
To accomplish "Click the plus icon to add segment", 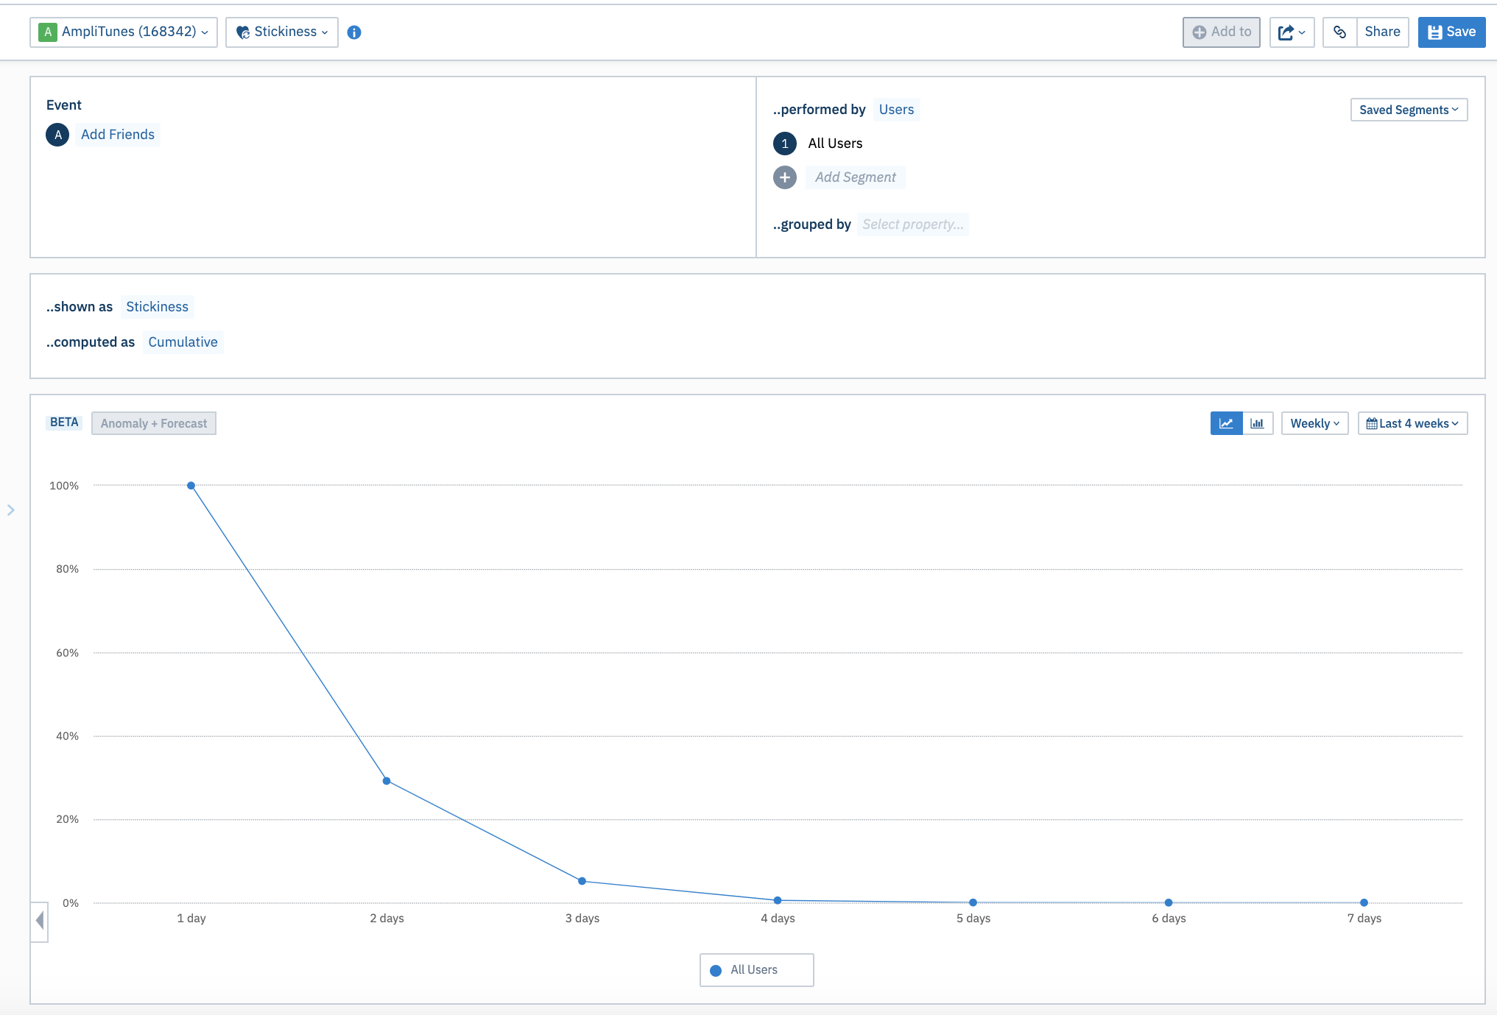I will point(785,177).
